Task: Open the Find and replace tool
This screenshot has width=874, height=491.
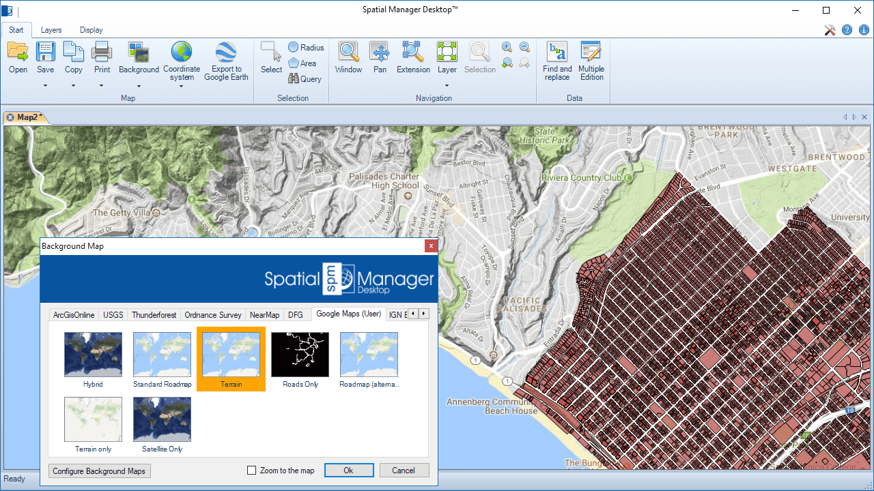Action: 557,52
